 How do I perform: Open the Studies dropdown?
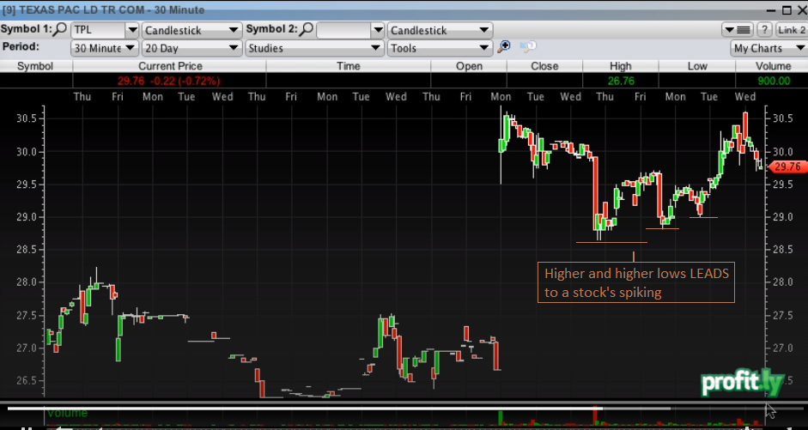point(313,48)
